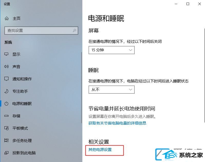Open 获取有关节省电脑电量的详细信息 link
This screenshot has height=162, width=205.
click(x=117, y=123)
